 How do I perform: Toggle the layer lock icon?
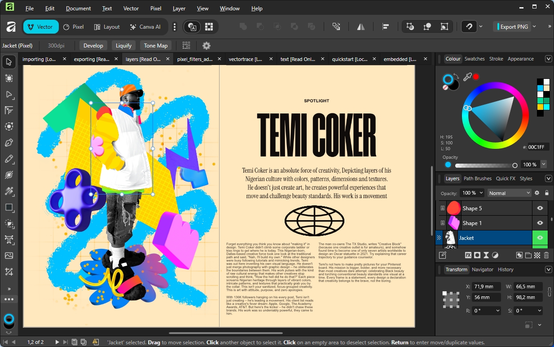click(x=546, y=193)
